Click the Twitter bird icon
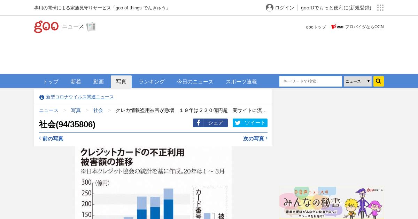Image resolution: width=418 pixels, height=219 pixels. (x=238, y=123)
